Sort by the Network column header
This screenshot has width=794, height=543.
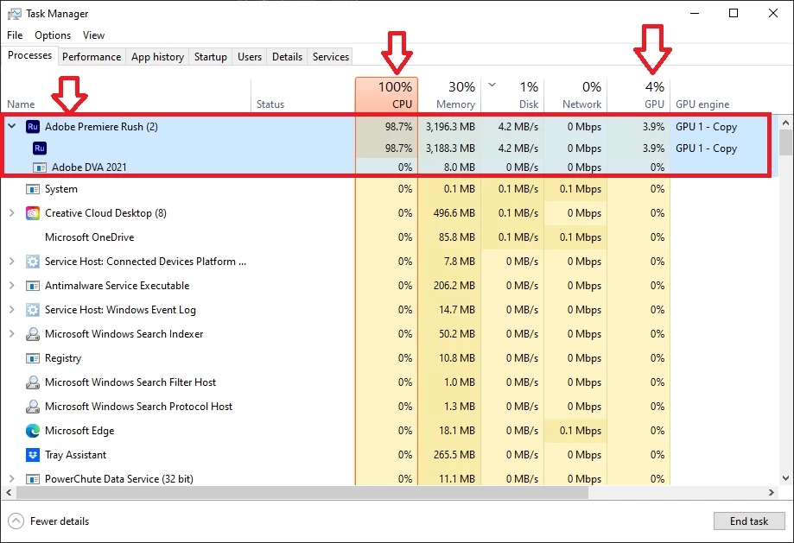[x=575, y=95]
